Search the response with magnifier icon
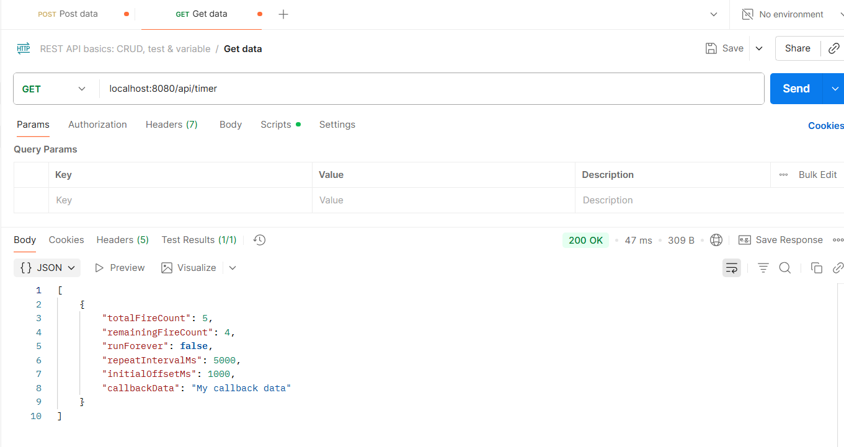Screen dimensions: 844x447 point(785,268)
